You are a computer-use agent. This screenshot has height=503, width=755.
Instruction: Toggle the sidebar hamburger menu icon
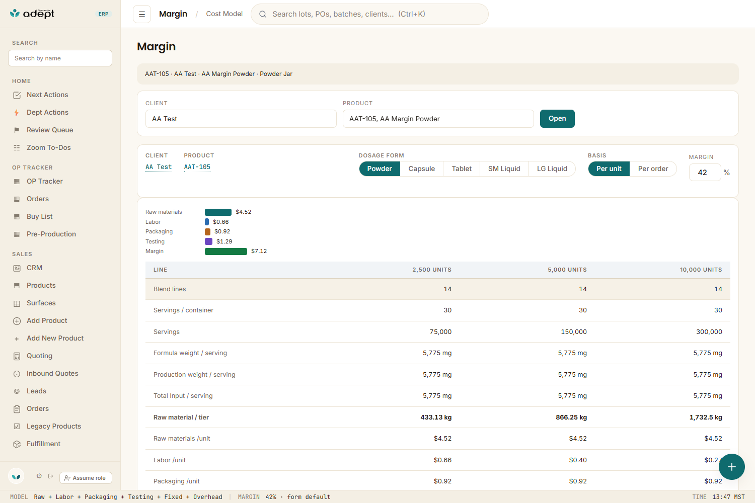142,14
